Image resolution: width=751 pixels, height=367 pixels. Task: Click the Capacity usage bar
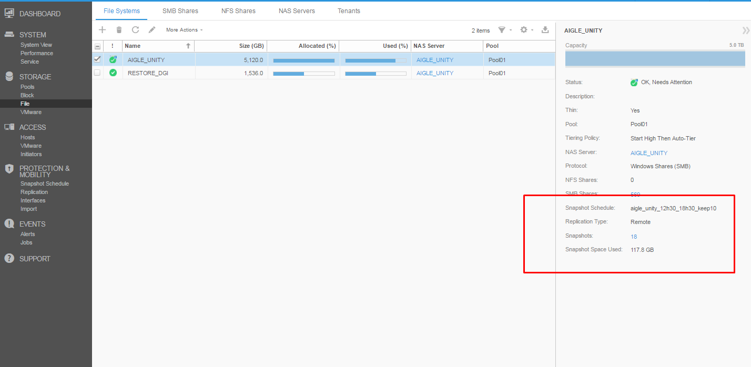coord(655,59)
